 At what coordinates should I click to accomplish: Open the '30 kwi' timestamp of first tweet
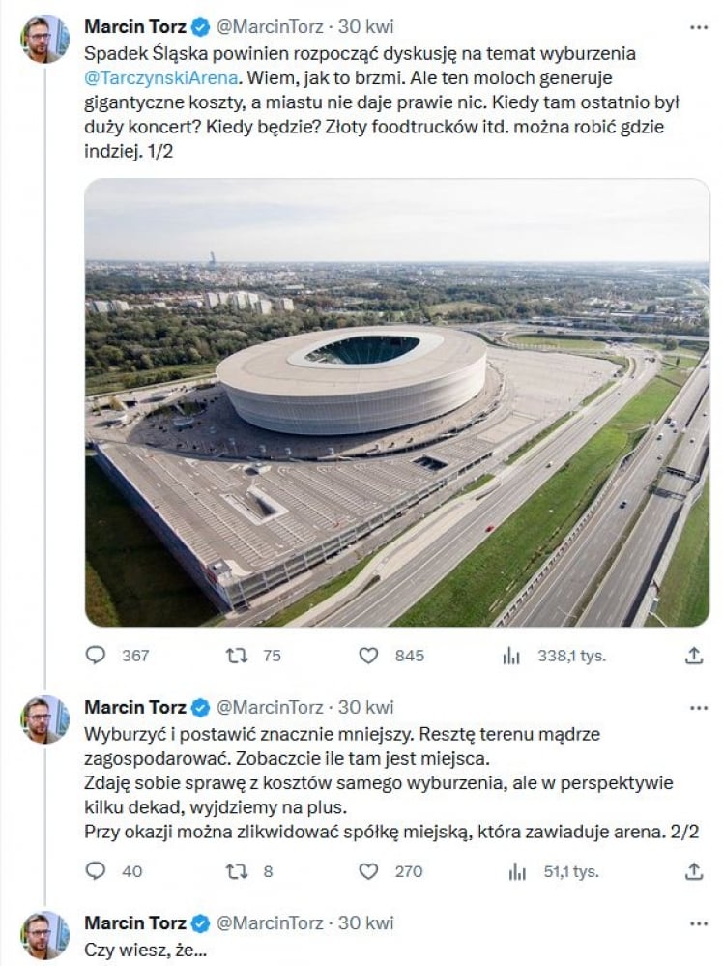[366, 26]
